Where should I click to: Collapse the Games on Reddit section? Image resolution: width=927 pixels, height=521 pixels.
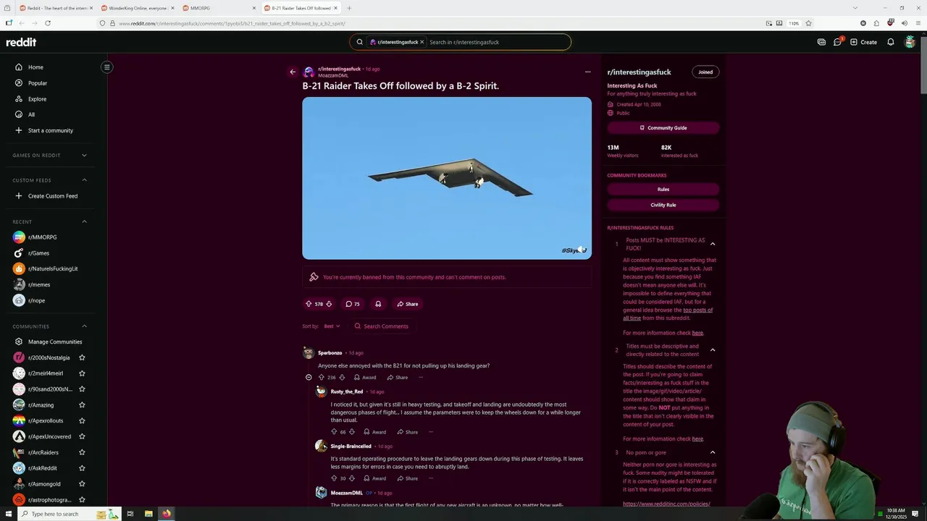click(84, 155)
